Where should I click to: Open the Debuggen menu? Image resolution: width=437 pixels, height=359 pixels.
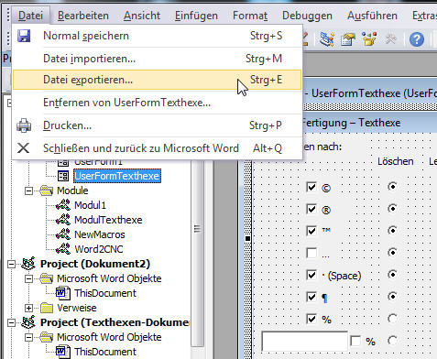coord(307,16)
